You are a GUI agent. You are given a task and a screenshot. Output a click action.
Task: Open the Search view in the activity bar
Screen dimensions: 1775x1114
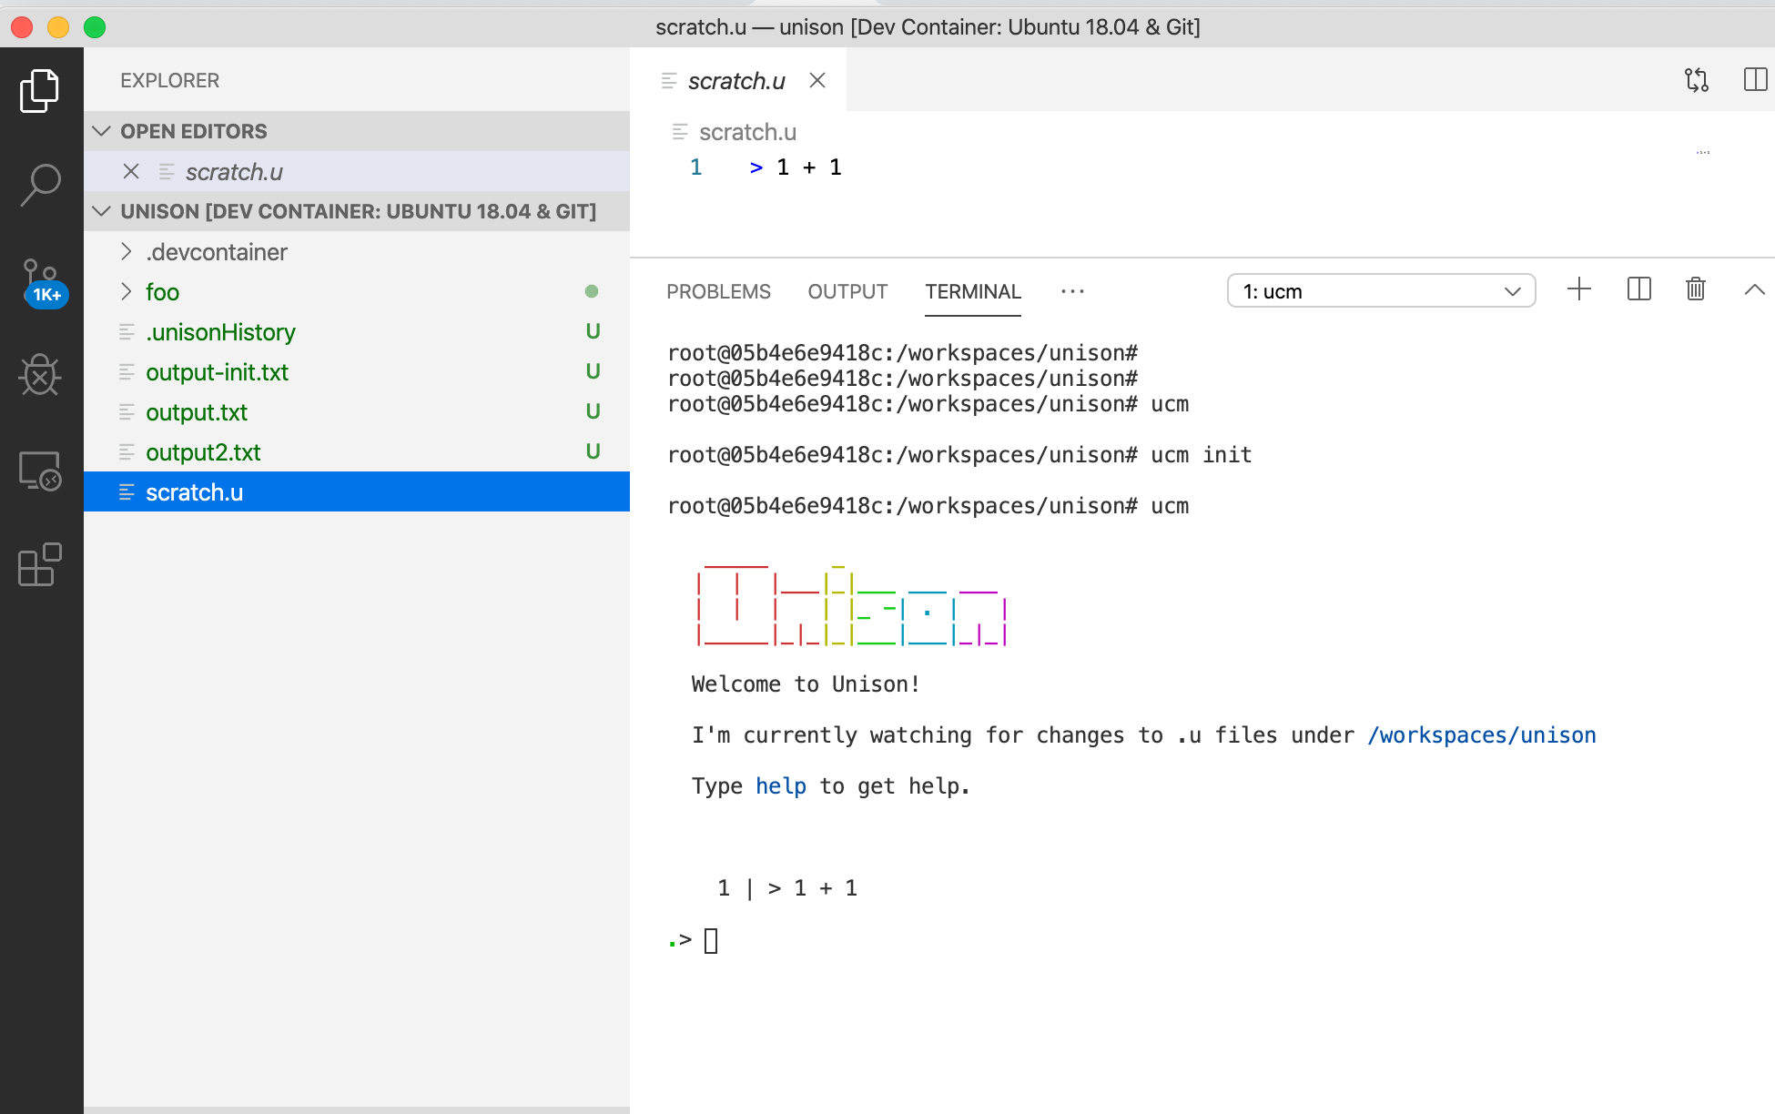click(38, 185)
